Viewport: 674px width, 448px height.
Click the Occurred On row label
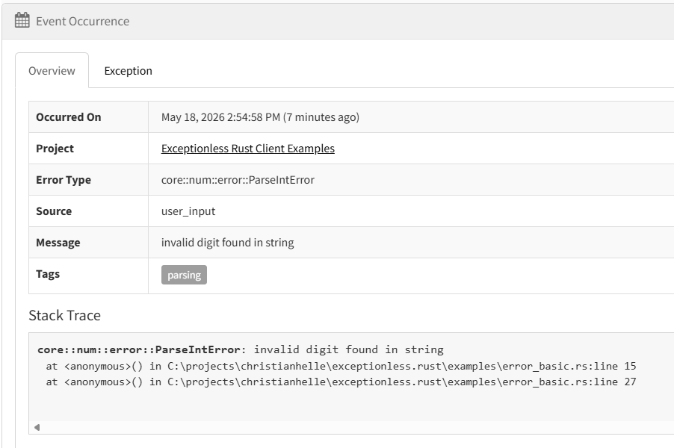tap(68, 117)
